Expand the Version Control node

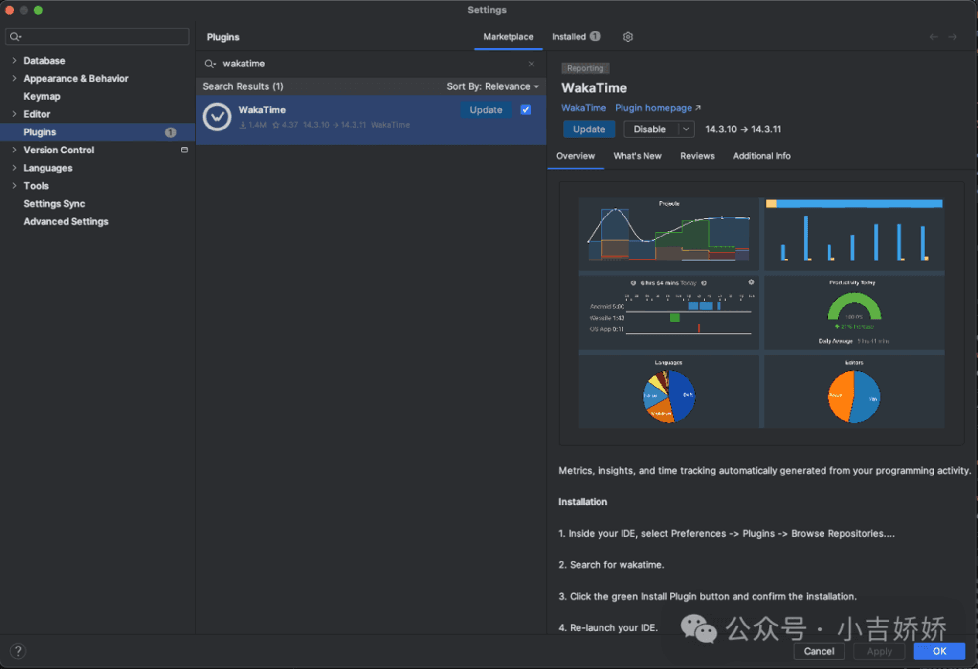(x=14, y=150)
